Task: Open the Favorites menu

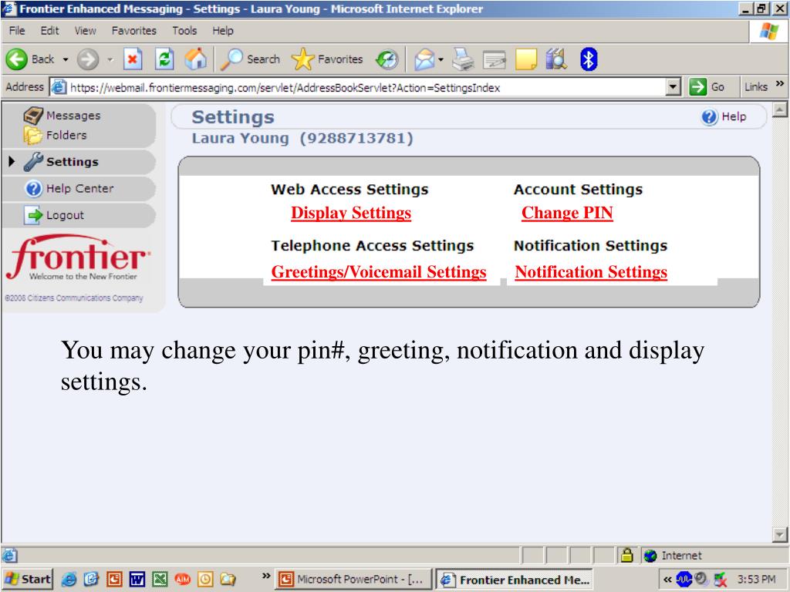Action: pos(134,31)
